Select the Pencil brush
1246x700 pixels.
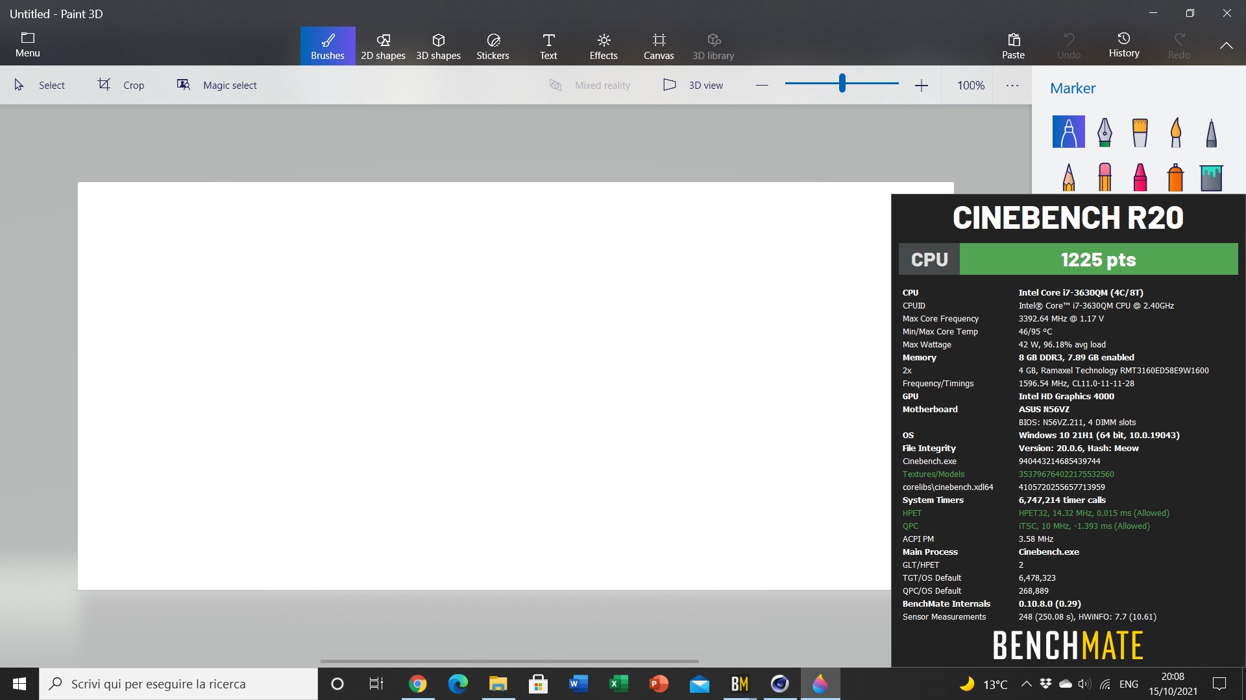(1068, 177)
